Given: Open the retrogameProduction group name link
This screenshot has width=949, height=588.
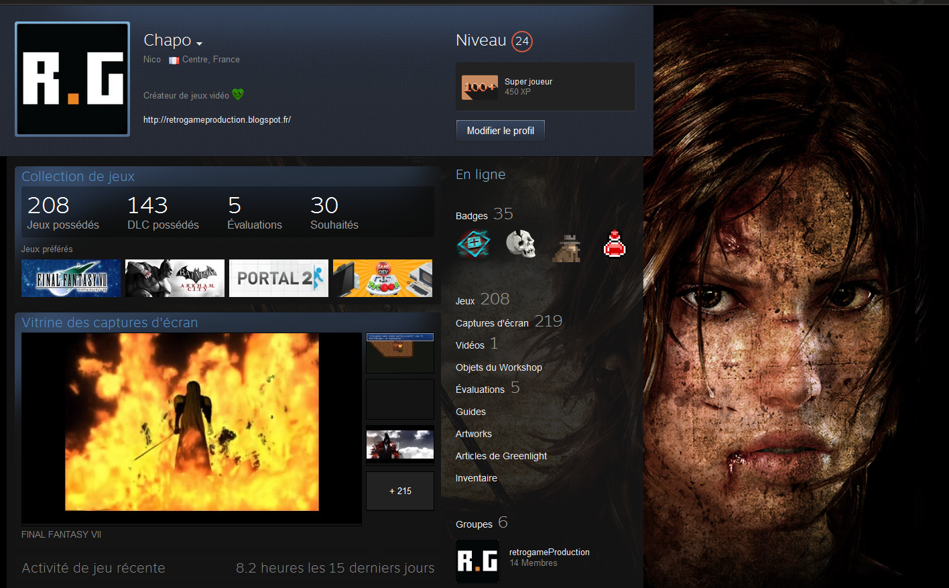Looking at the screenshot, I should click(550, 552).
